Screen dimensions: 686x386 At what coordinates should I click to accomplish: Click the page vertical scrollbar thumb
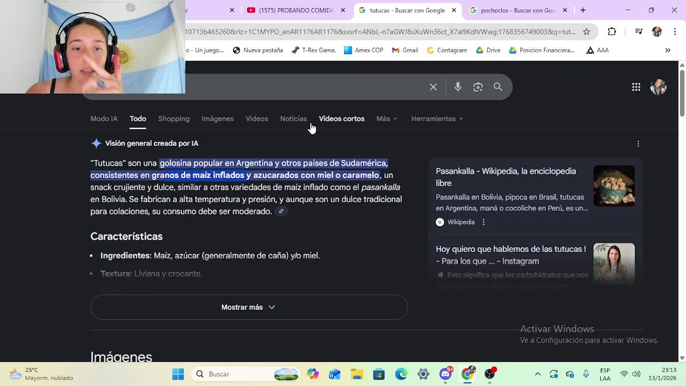[x=682, y=92]
